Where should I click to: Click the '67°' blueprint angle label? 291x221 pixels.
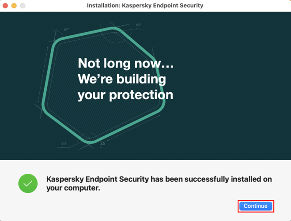pyautogui.click(x=66, y=30)
